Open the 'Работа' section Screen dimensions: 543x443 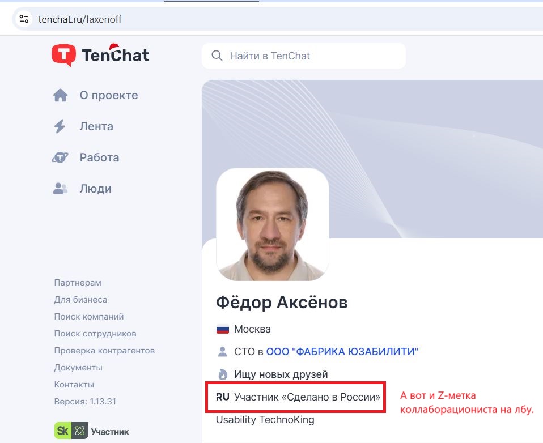(99, 157)
